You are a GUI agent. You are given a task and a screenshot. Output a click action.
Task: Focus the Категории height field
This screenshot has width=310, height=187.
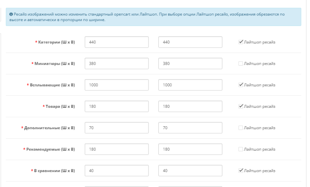[x=190, y=42]
